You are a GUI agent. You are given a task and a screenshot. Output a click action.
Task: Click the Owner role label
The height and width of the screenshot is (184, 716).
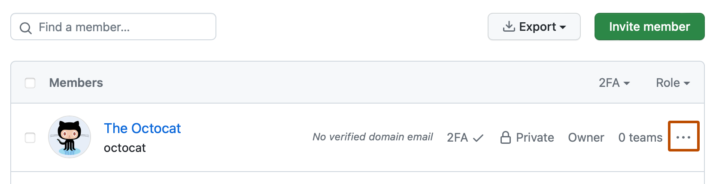tap(586, 137)
